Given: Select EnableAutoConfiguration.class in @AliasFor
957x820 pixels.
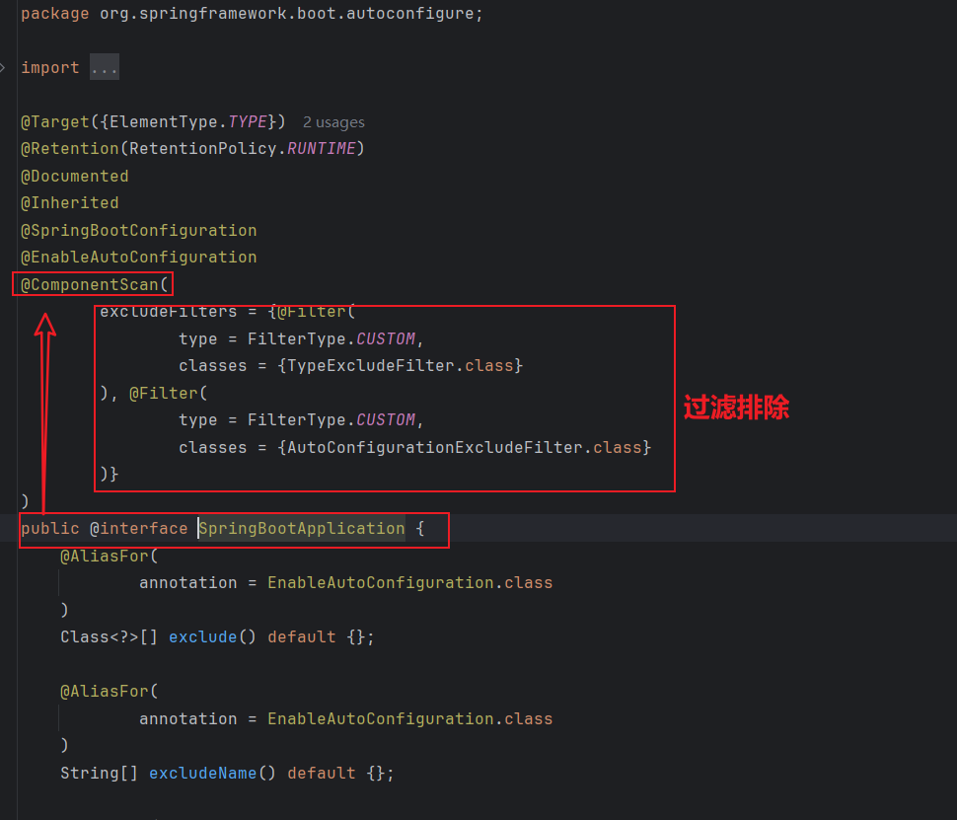Looking at the screenshot, I should click(409, 582).
